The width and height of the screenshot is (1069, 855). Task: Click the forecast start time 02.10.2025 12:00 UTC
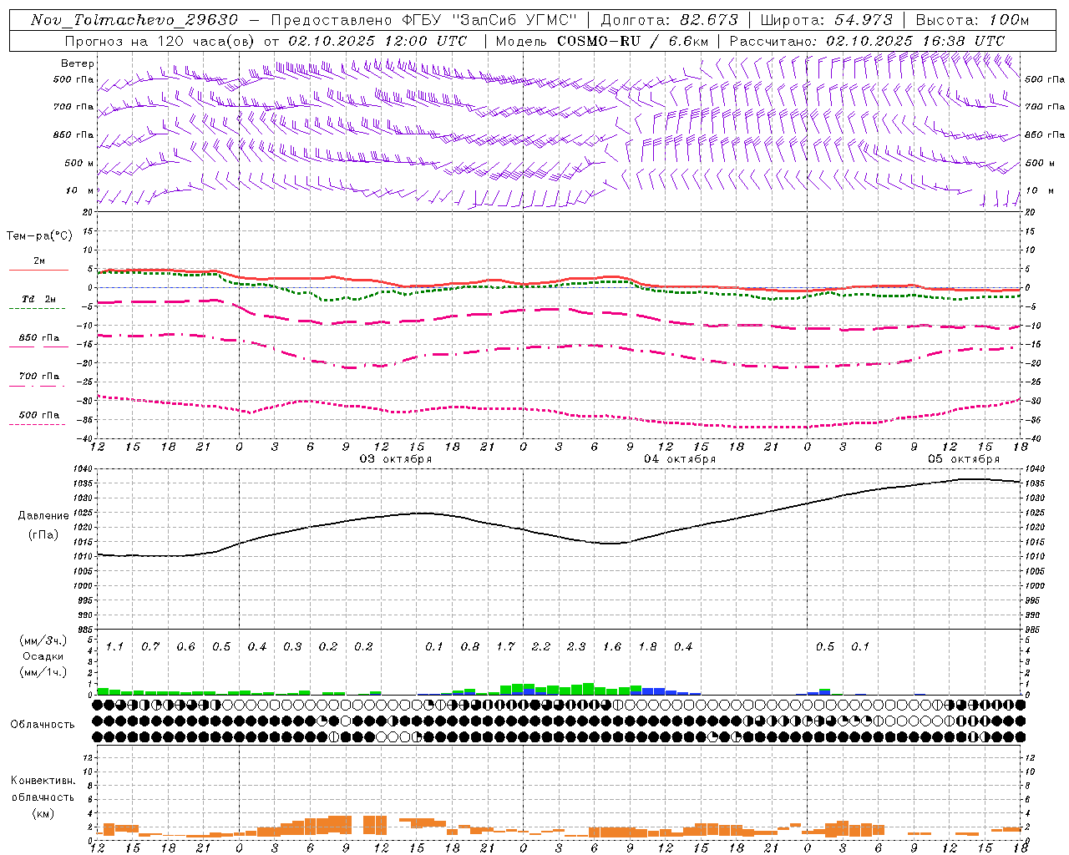click(377, 41)
